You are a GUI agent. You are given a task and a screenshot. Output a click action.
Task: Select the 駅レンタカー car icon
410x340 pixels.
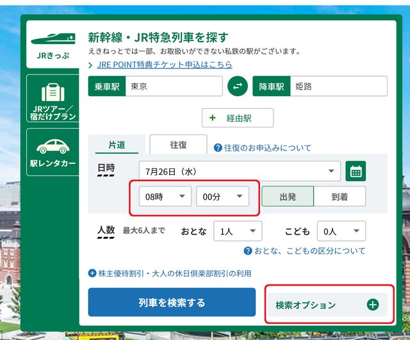point(52,146)
